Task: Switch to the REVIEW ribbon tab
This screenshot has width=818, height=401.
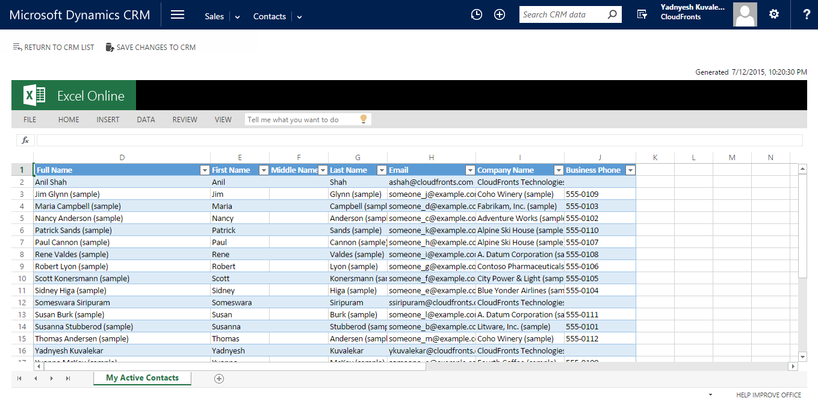Action: tap(185, 120)
